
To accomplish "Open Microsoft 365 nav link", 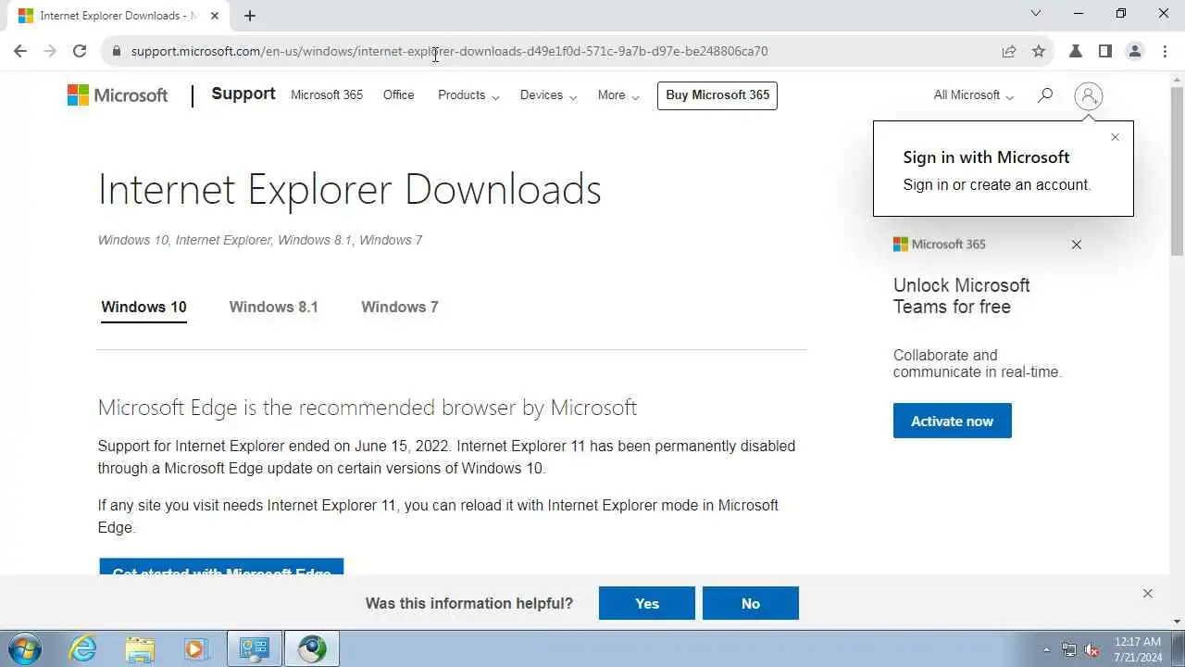I will (327, 94).
